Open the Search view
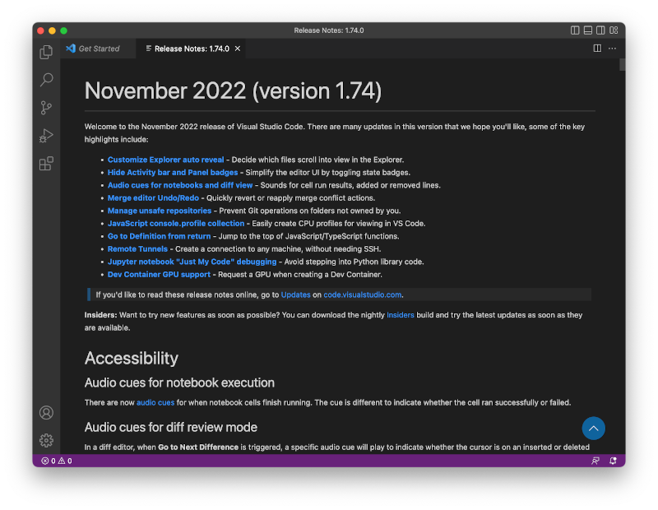This screenshot has height=510, width=658. [46, 80]
